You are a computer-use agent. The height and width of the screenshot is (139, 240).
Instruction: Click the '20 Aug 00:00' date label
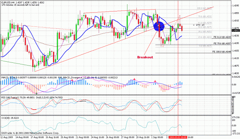coord(67,137)
